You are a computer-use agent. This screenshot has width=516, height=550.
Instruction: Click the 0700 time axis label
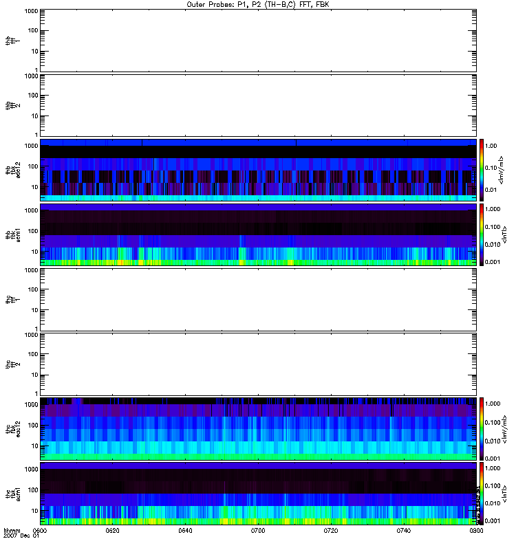258,530
